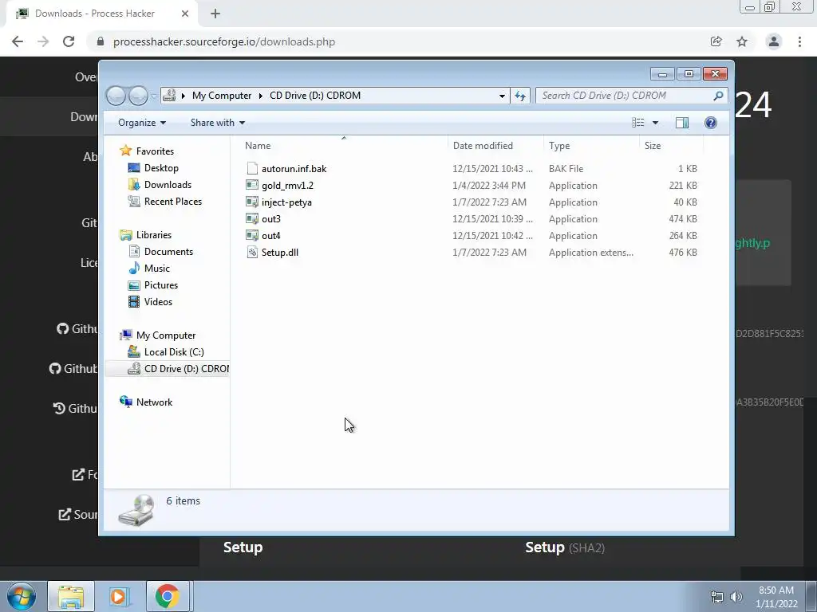Click the search magnifier icon in Explorer
This screenshot has height=612, width=817.
point(718,96)
